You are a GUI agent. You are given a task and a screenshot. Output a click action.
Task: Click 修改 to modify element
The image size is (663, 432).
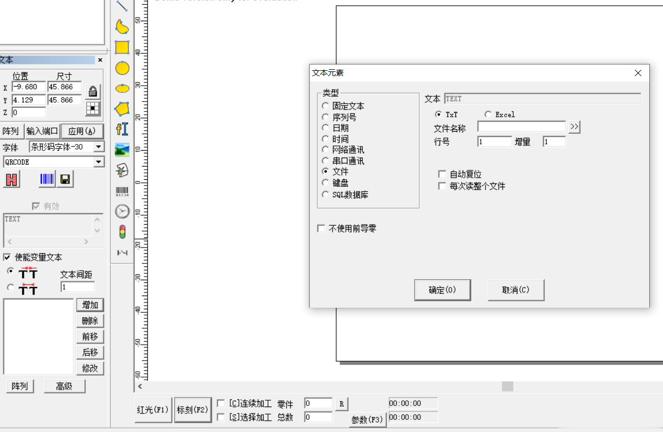[x=90, y=369]
